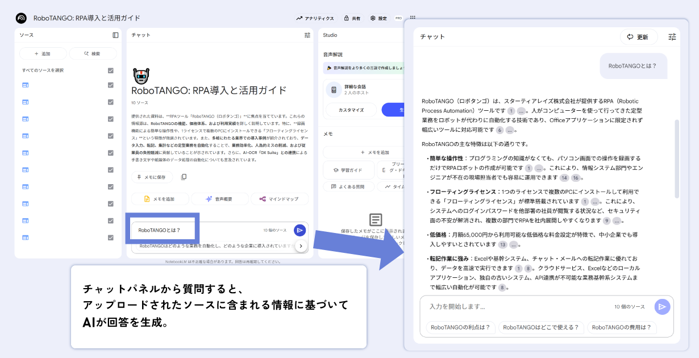
Task: Open chat settings sliders icon in the enlarged chat
Action: point(672,37)
